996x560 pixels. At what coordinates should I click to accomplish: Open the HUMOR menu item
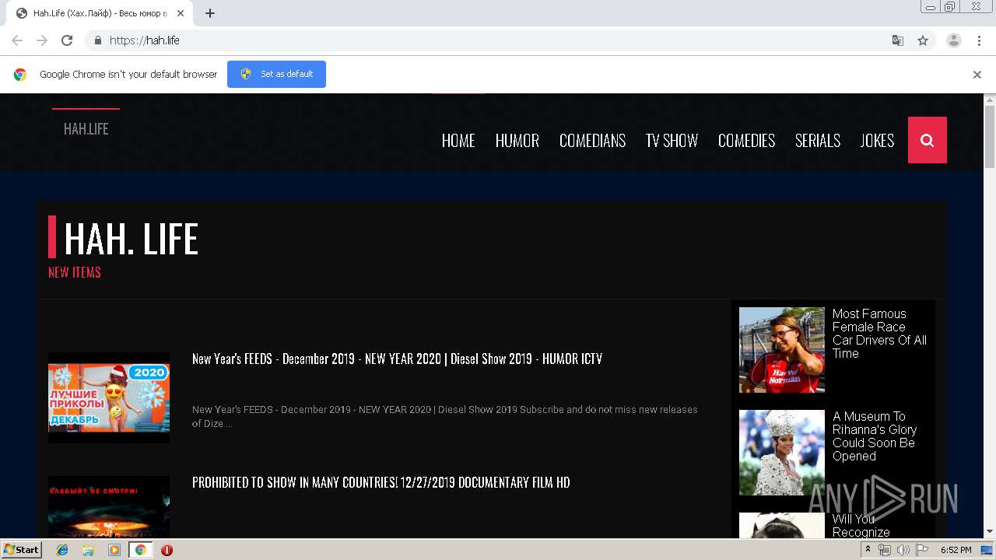517,141
